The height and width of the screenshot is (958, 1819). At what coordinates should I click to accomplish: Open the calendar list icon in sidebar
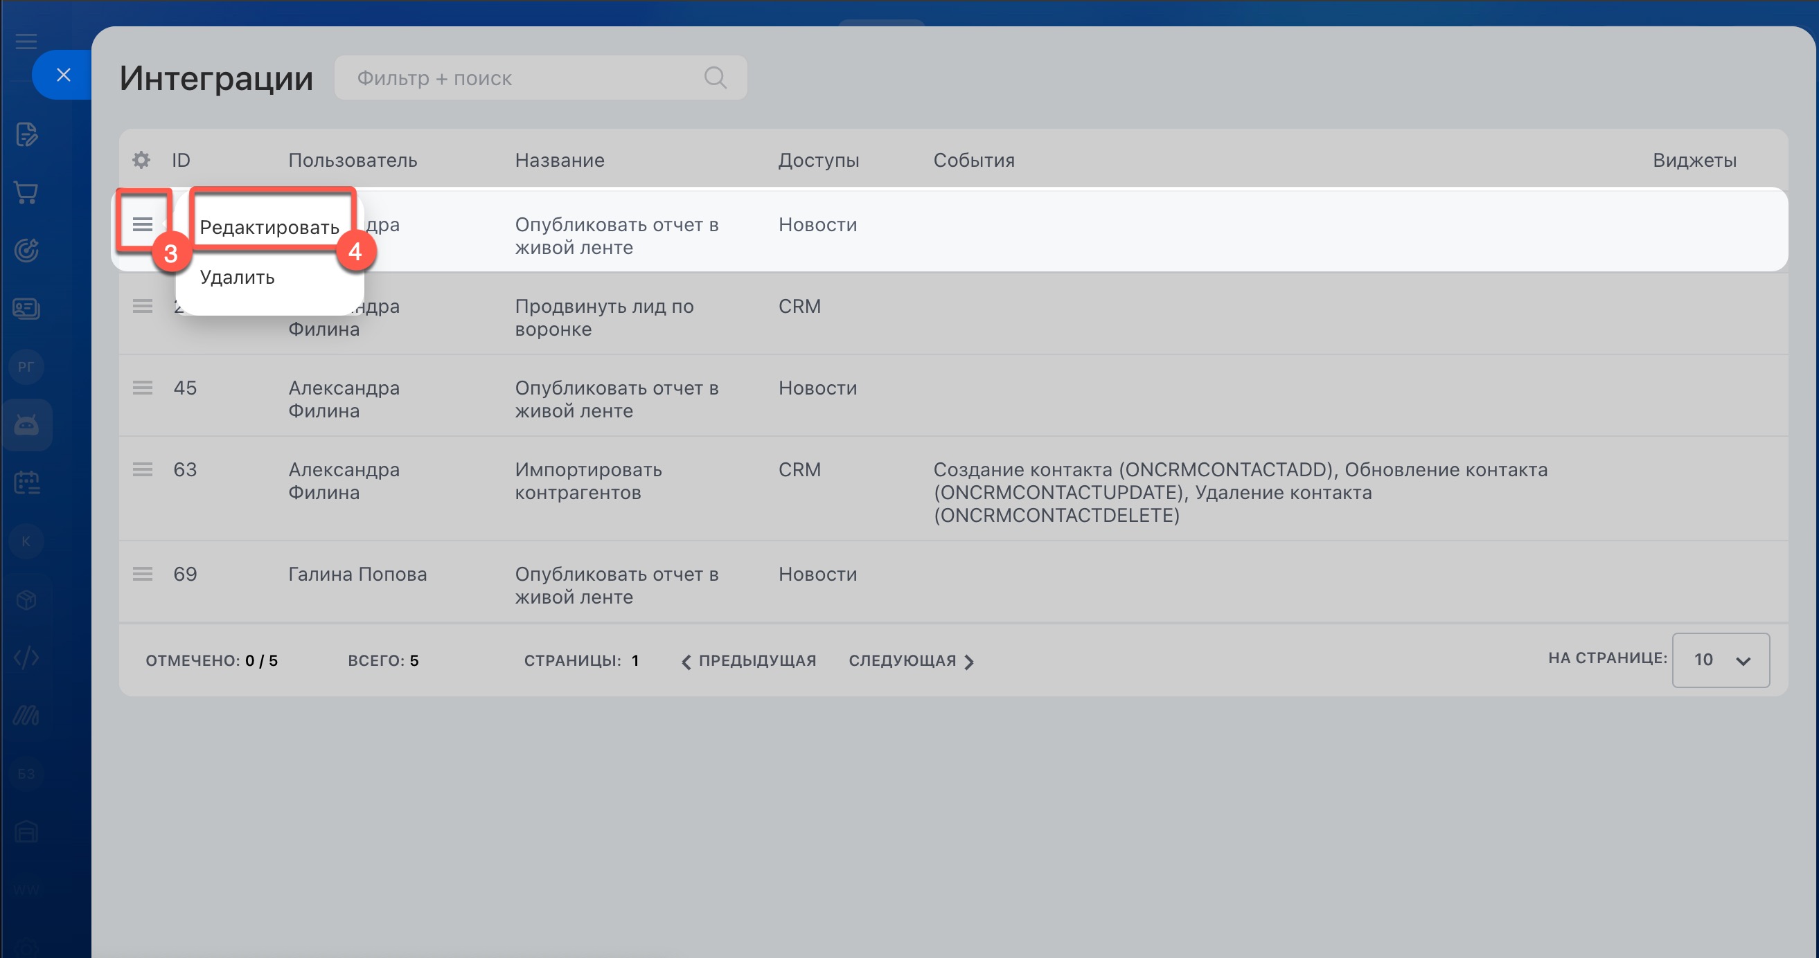[26, 483]
